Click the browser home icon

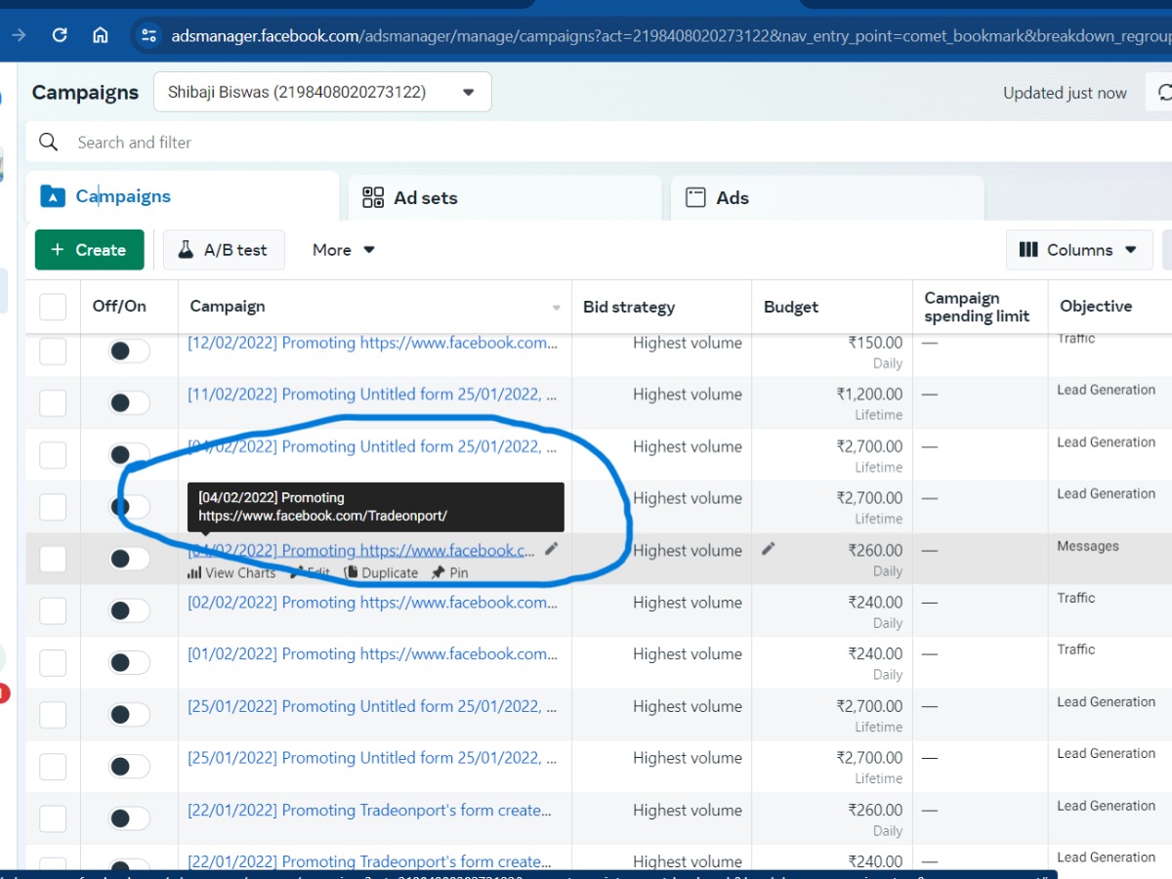100,35
